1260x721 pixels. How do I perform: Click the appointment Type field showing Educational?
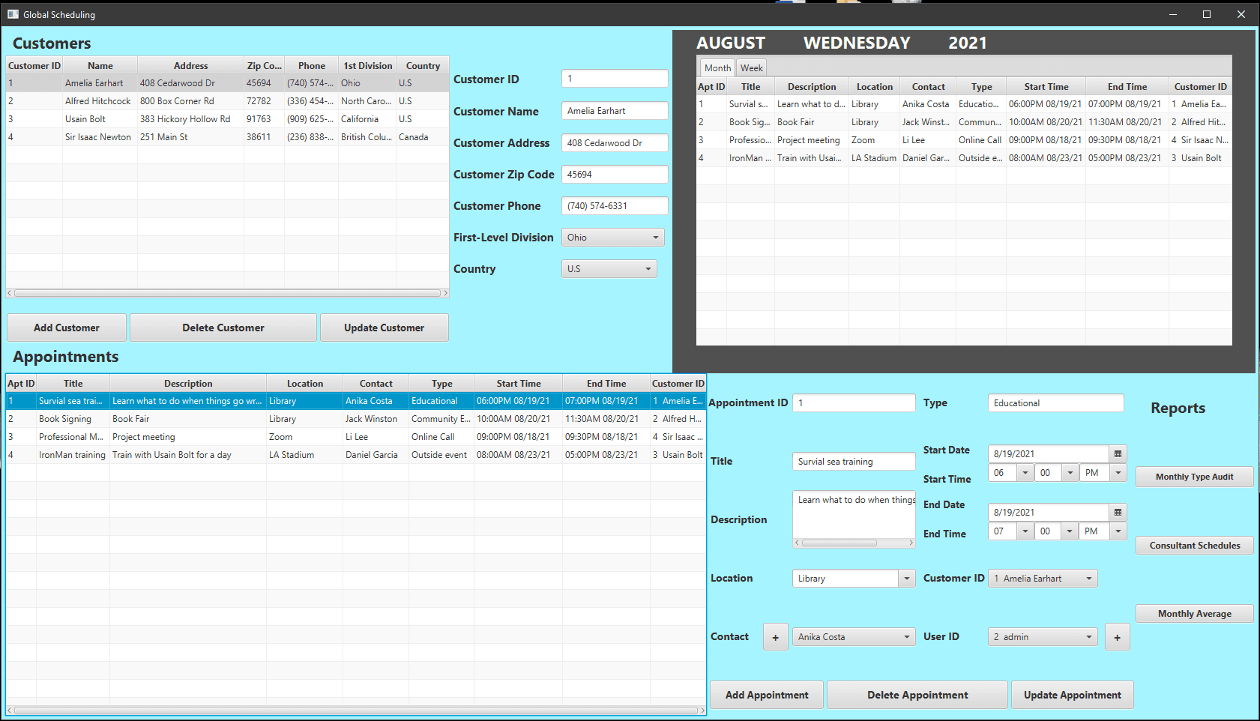(1056, 403)
